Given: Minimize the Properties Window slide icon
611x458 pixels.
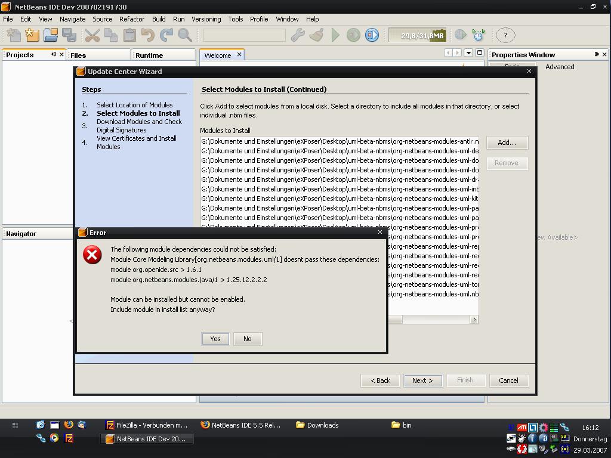Looking at the screenshot, I should pyautogui.click(x=597, y=54).
